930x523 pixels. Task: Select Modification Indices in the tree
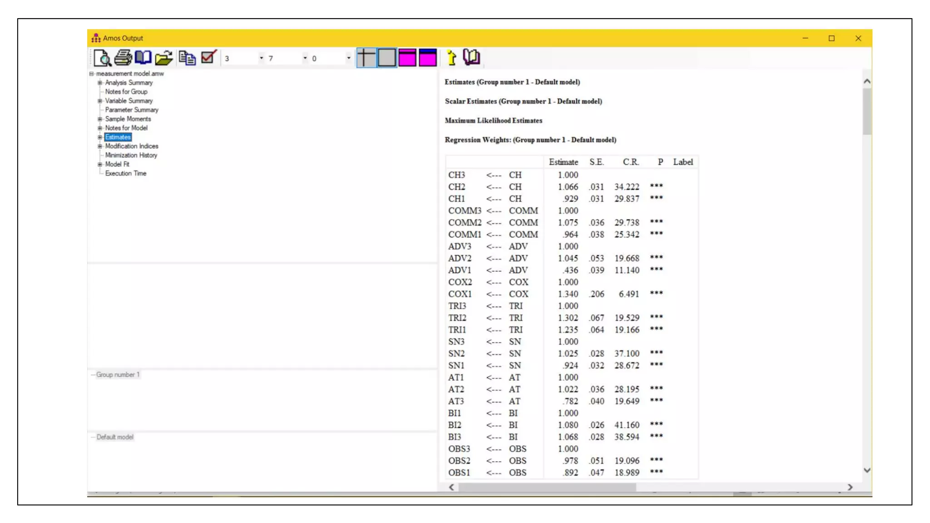coord(132,146)
